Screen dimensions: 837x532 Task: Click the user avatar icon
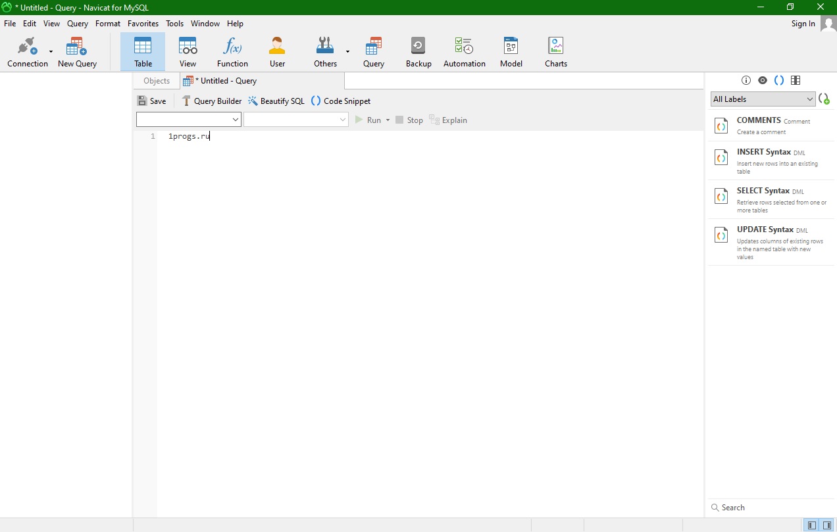[x=828, y=24]
